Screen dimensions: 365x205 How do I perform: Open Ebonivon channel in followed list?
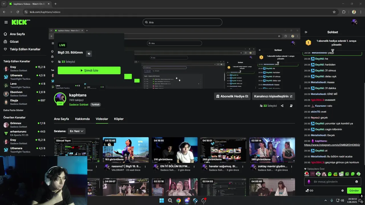click(x=24, y=94)
